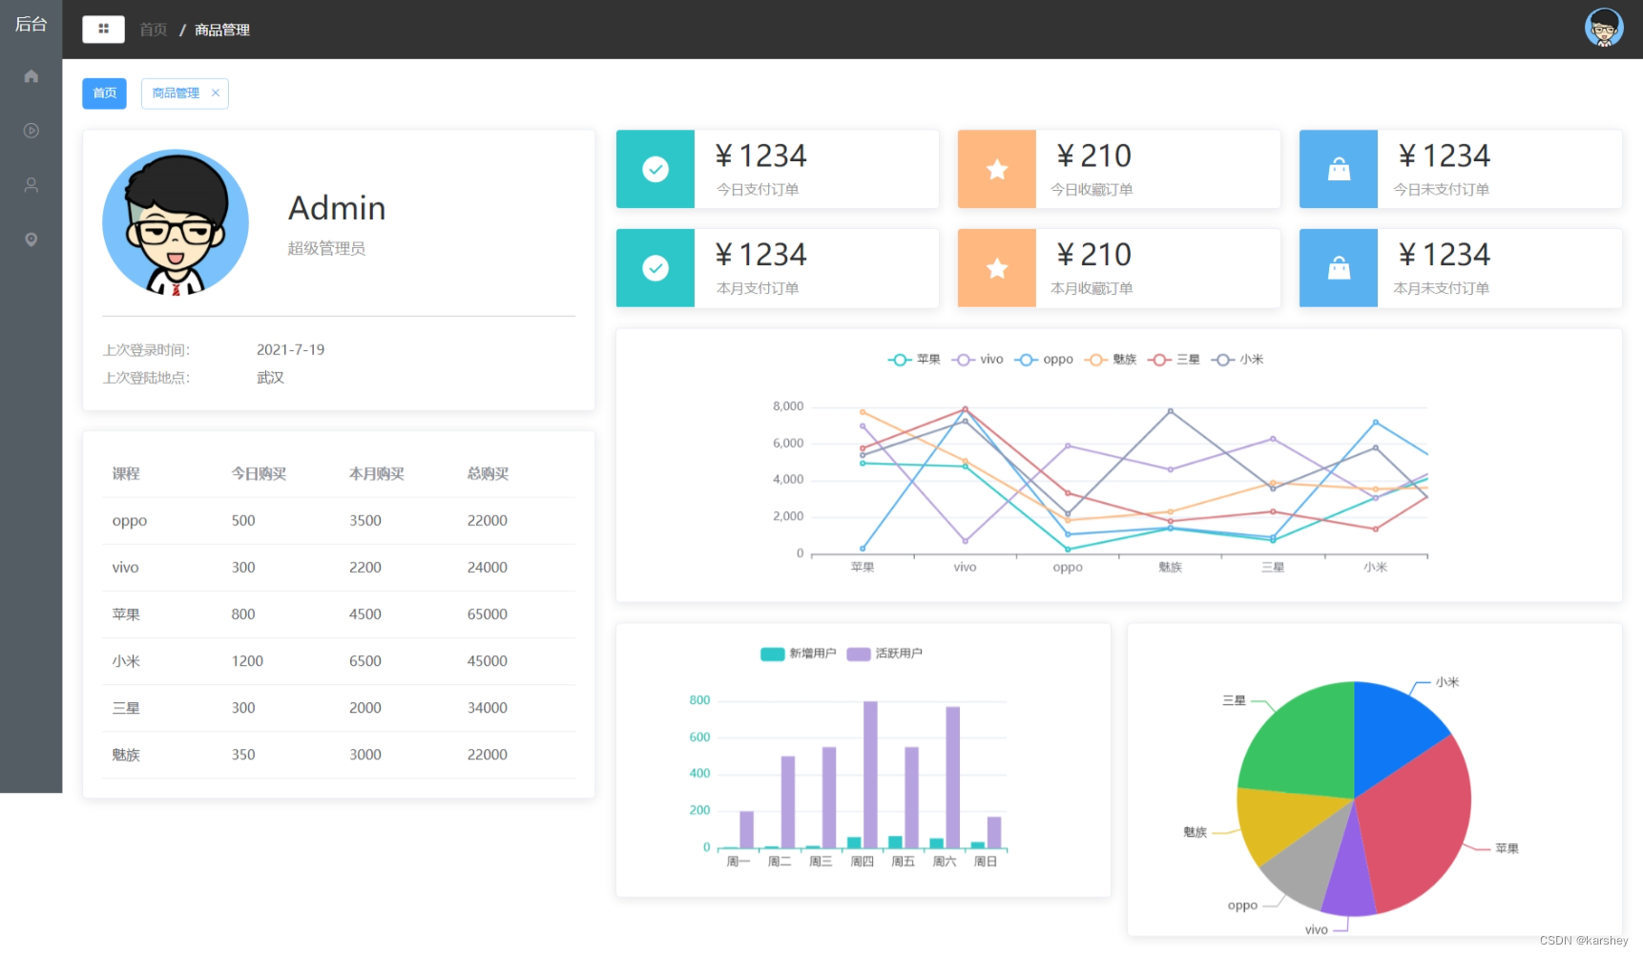Click the 1200 today cell for 小米
1643x956 pixels.
coord(247,661)
